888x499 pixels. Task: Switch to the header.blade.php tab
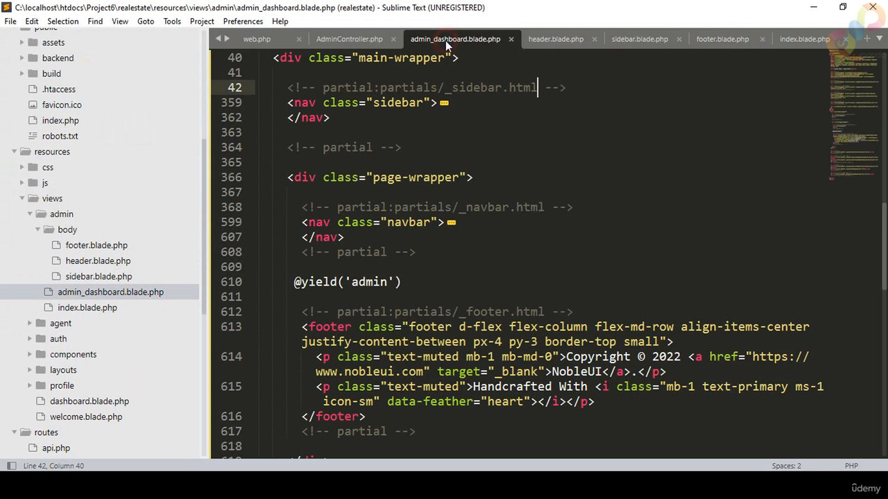(x=556, y=39)
